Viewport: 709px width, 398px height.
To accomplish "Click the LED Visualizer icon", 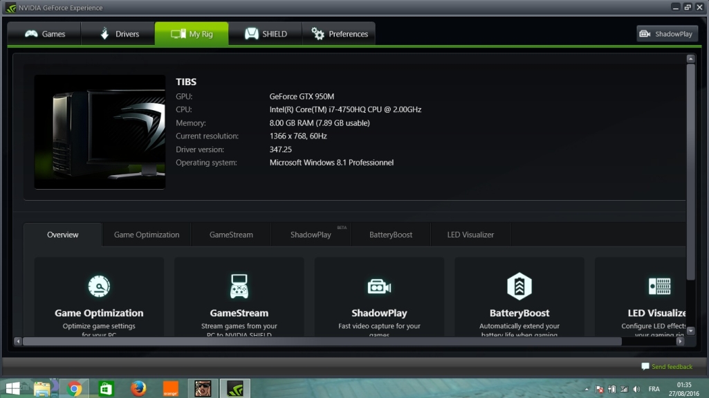I will pyautogui.click(x=659, y=286).
